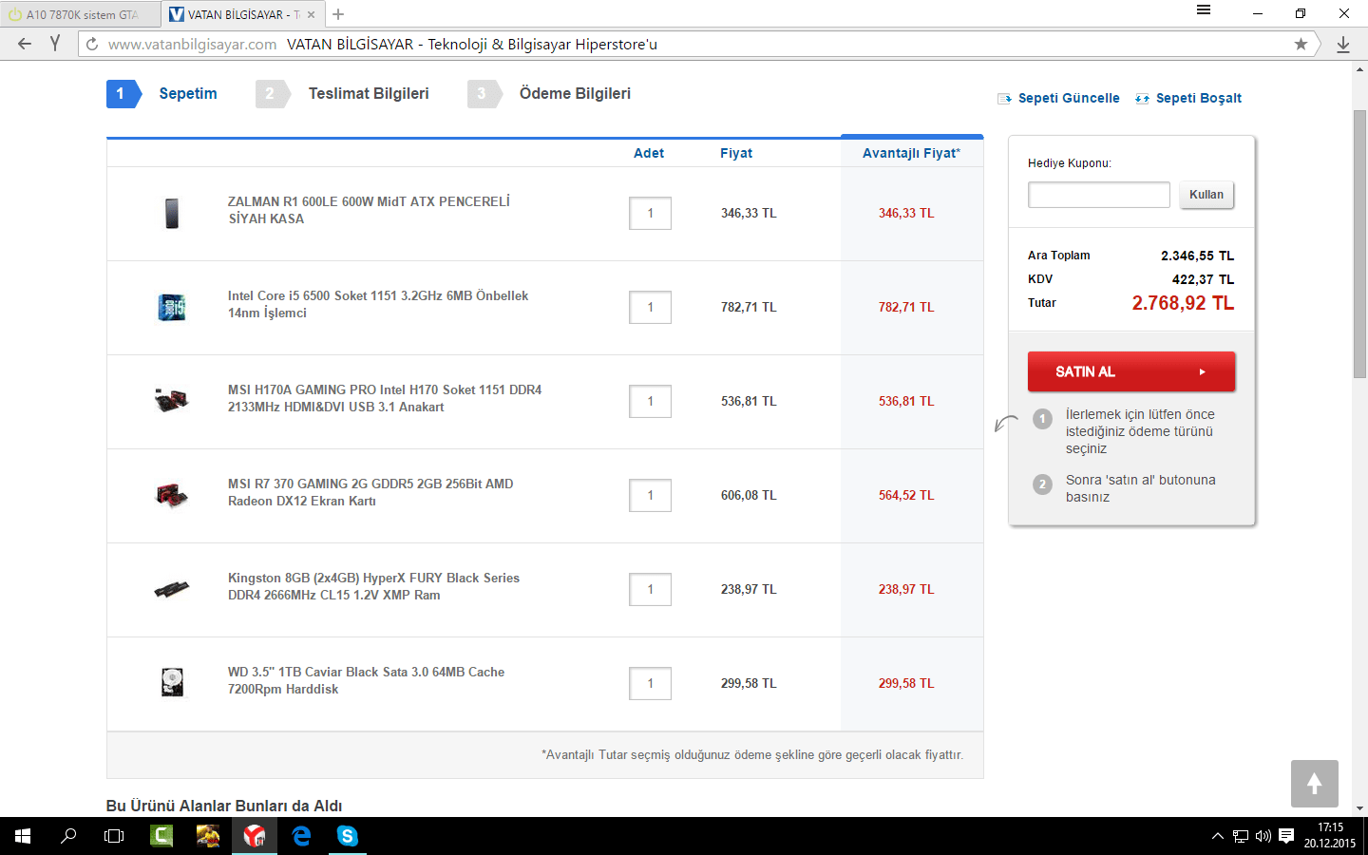Open the browser hamburger menu
The height and width of the screenshot is (855, 1368).
pyautogui.click(x=1204, y=10)
